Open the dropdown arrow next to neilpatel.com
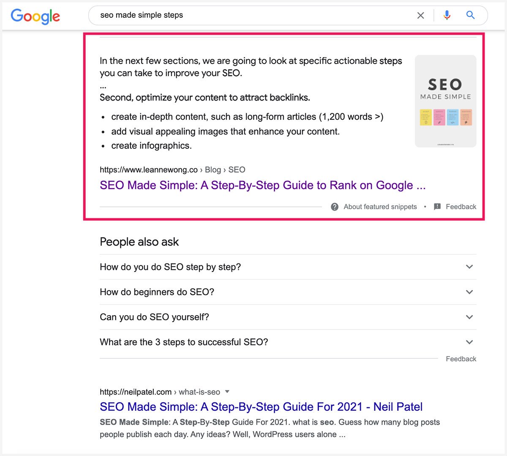This screenshot has width=507, height=456. pos(227,392)
